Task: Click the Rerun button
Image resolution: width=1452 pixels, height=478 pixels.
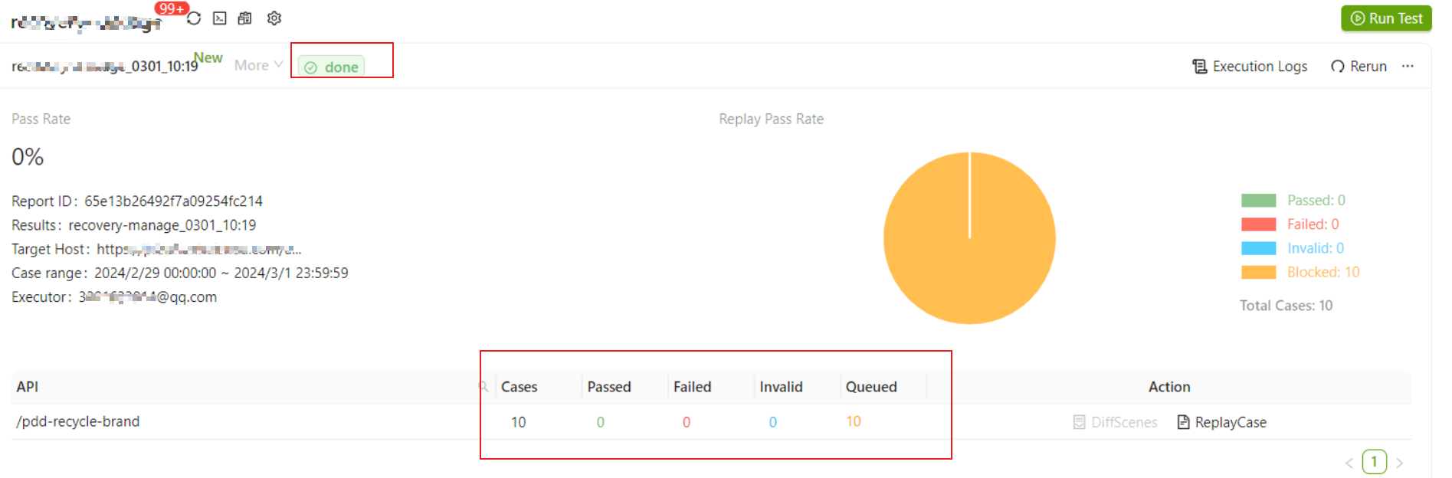Action: 1359,67
